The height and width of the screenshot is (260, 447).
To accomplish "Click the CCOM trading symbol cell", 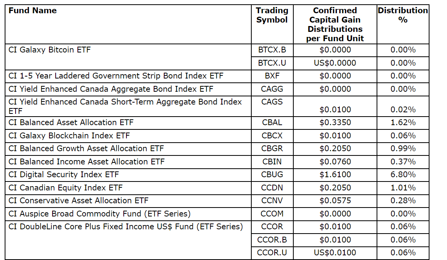I will click(272, 214).
